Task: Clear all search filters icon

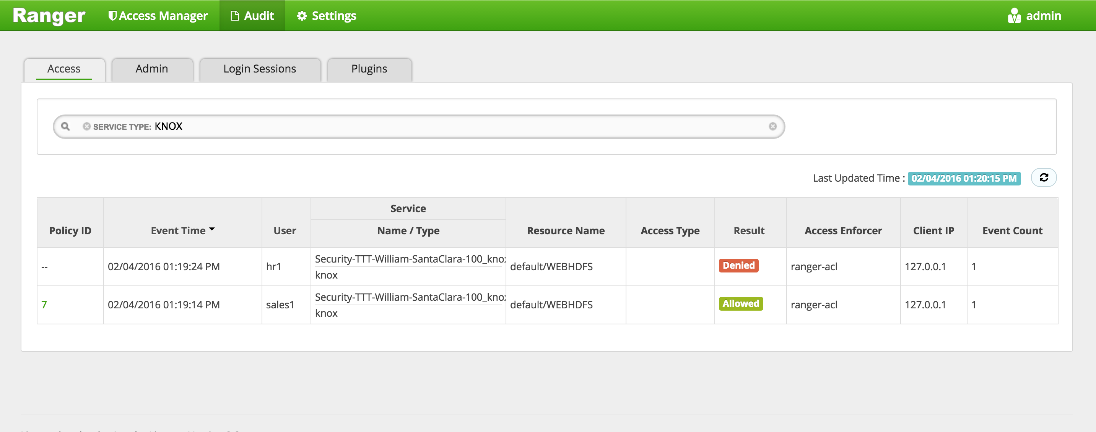Action: (x=772, y=126)
